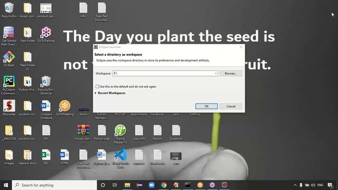Select the Questions file icon

(176, 132)
